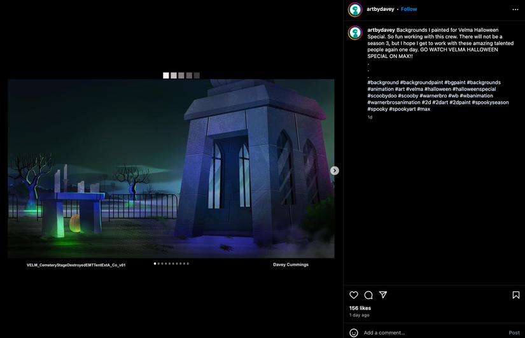
Task: Save the post with the bookmark icon
Action: 515,295
